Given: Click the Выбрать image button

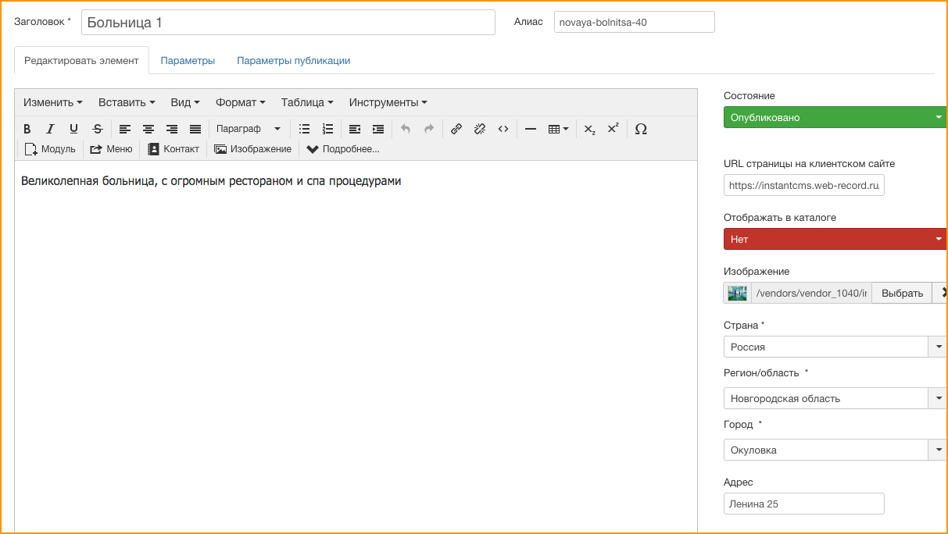Looking at the screenshot, I should (903, 293).
